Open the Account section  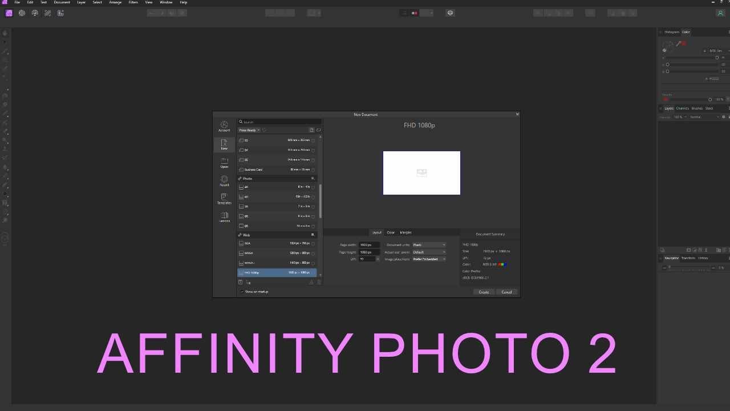(224, 127)
